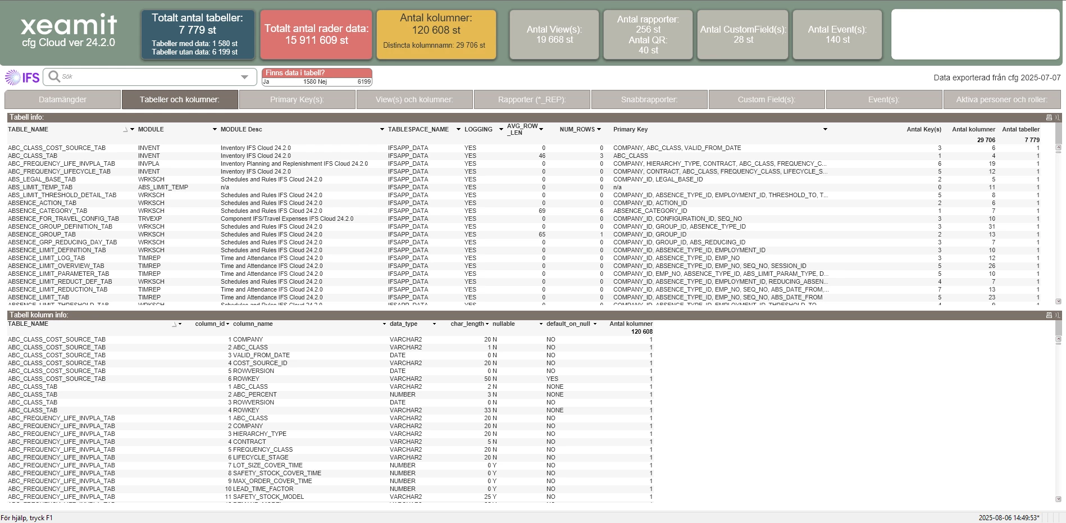Click Tabell kolumn info scrollbar up arrow
This screenshot has height=523, width=1066.
coord(1058,339)
